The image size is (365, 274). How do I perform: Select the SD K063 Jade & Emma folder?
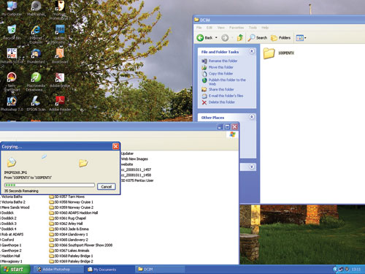[69, 229]
